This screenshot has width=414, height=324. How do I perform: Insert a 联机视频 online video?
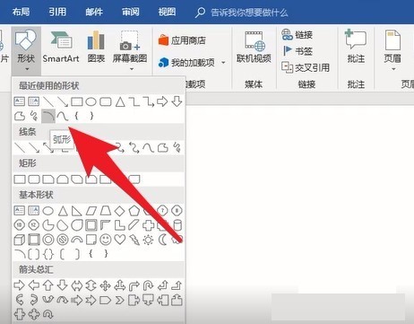coord(254,47)
